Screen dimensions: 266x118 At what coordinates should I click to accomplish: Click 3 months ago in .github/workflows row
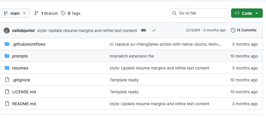(245, 44)
